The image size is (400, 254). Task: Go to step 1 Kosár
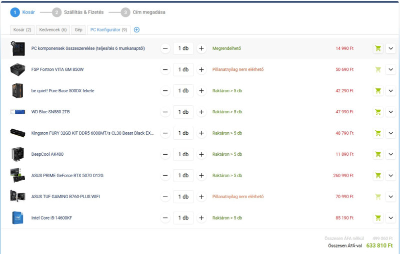22,12
